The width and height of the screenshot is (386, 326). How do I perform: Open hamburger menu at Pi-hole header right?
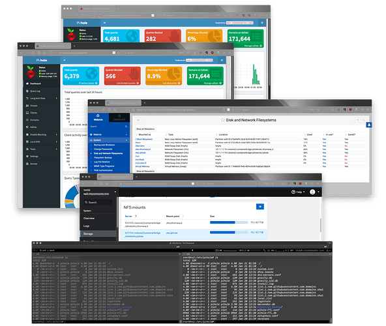point(222,60)
